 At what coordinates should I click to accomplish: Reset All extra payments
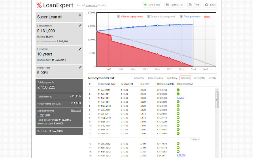point(76,111)
